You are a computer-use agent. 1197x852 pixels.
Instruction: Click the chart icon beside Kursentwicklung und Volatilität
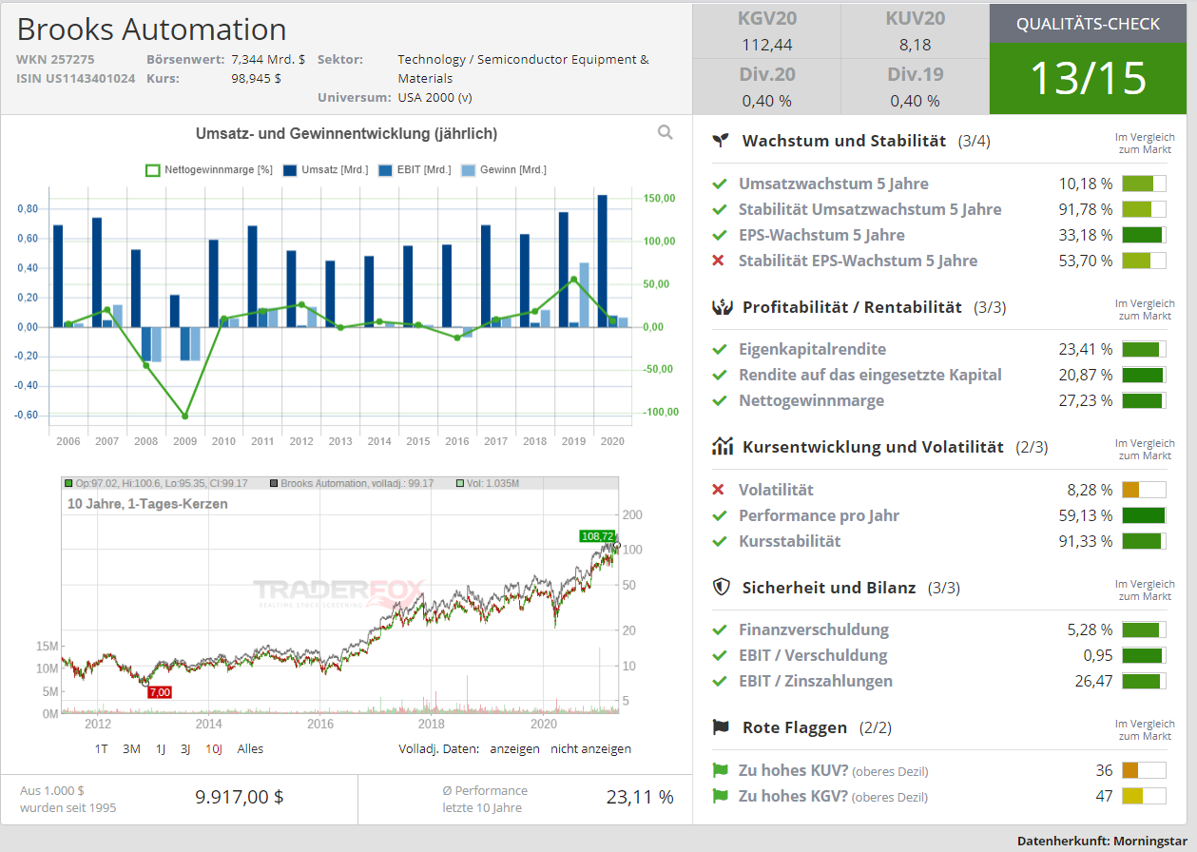722,447
